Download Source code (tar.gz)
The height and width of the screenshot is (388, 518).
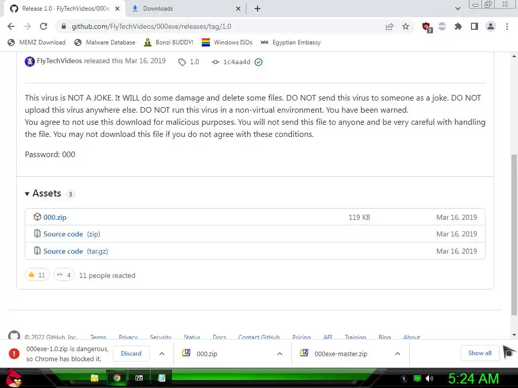point(76,251)
